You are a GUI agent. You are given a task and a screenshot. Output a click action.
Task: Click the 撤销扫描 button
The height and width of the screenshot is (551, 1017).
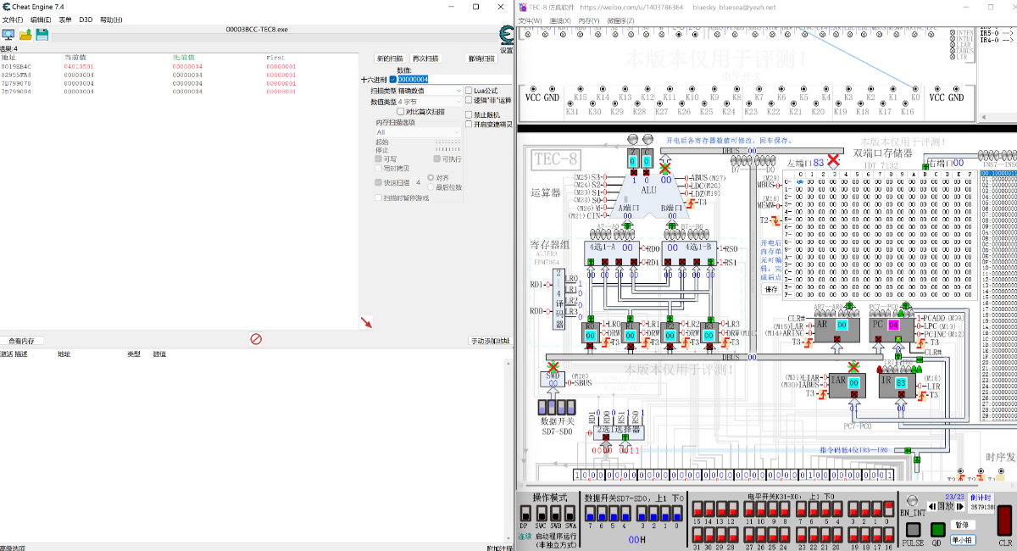[481, 58]
